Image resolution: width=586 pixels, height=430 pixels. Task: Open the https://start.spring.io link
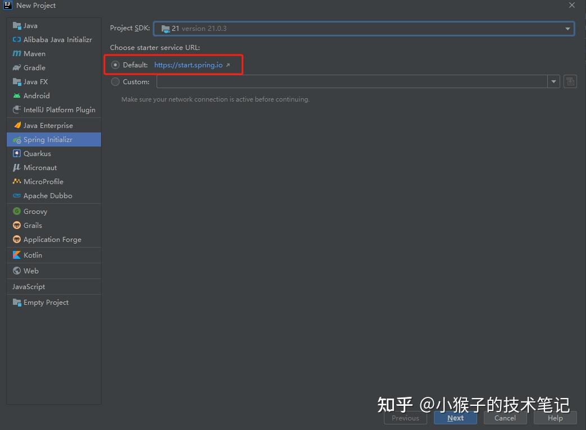[x=188, y=65]
